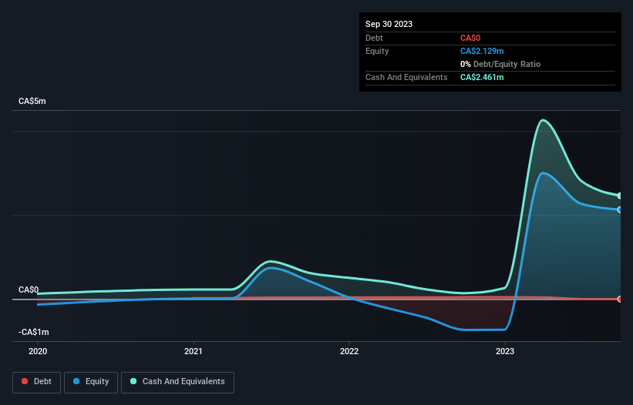Click the 0% Debt/Equity Ratio text

(500, 64)
